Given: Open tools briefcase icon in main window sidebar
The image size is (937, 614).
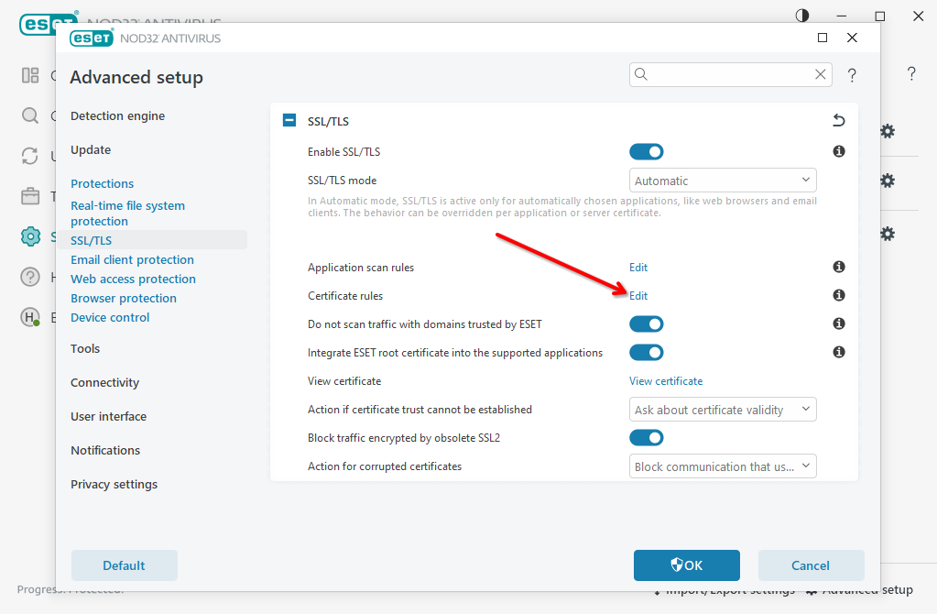Looking at the screenshot, I should point(30,196).
